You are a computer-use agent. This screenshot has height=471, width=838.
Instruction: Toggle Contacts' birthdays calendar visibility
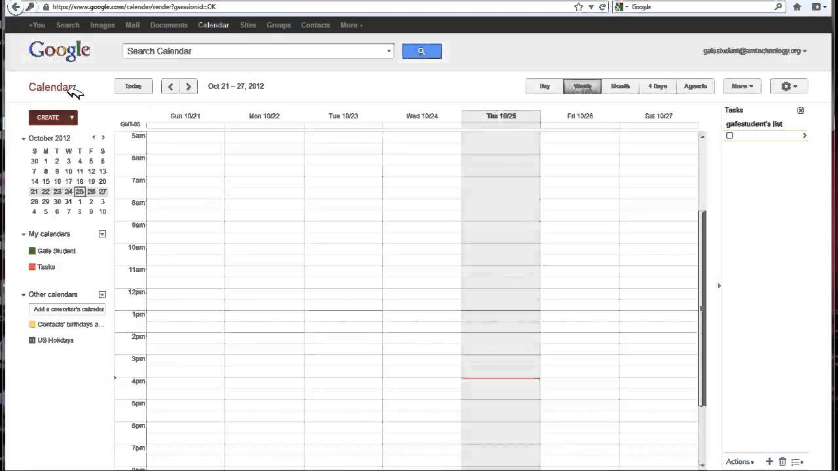click(32, 324)
